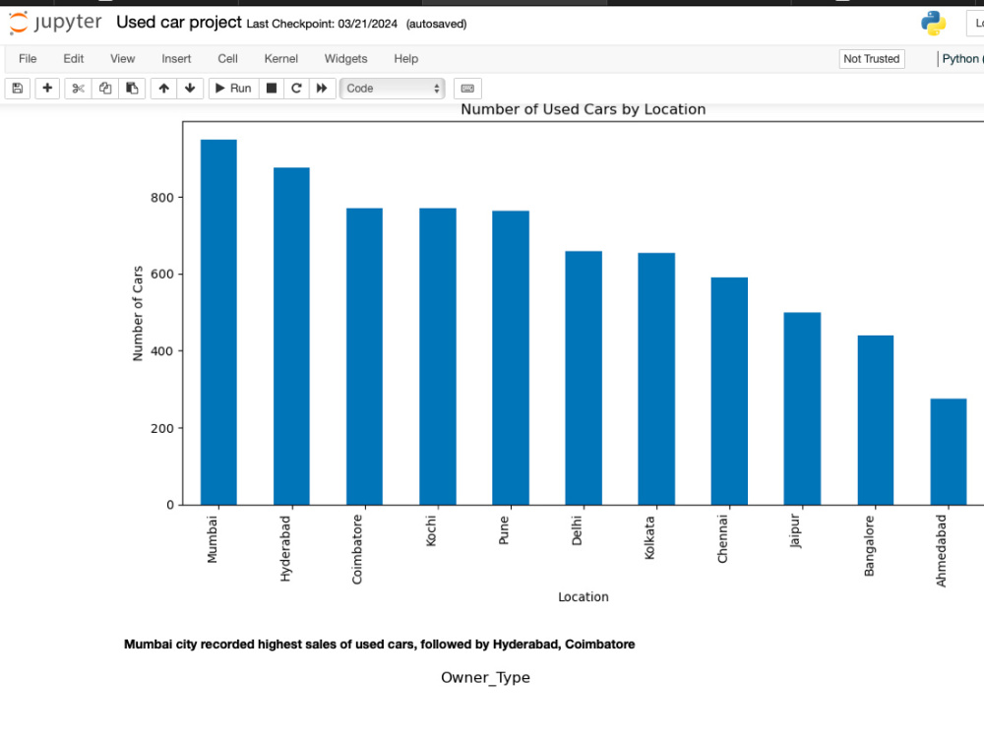Click the Hyderabad bar in chart
This screenshot has width=984, height=738.
291,337
